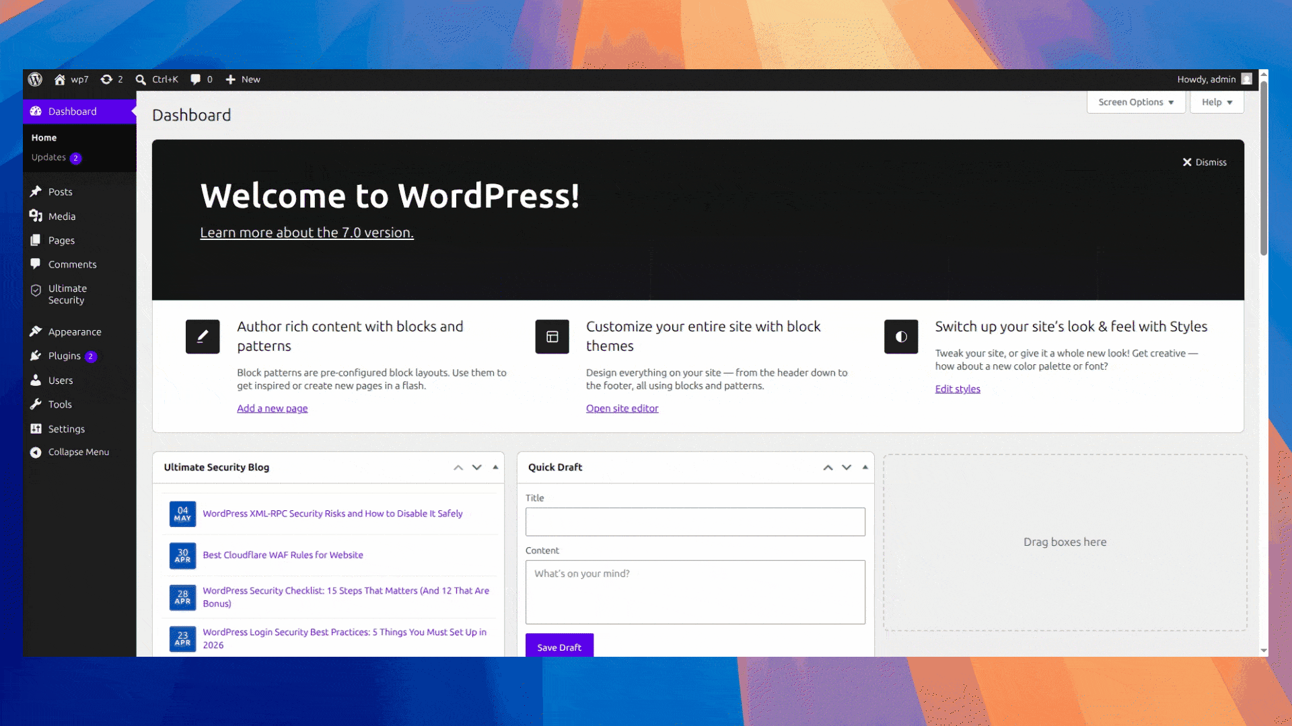Screen dimensions: 1292x726
Task: Click the Collapse Menu arrow icon
Action: [36, 452]
